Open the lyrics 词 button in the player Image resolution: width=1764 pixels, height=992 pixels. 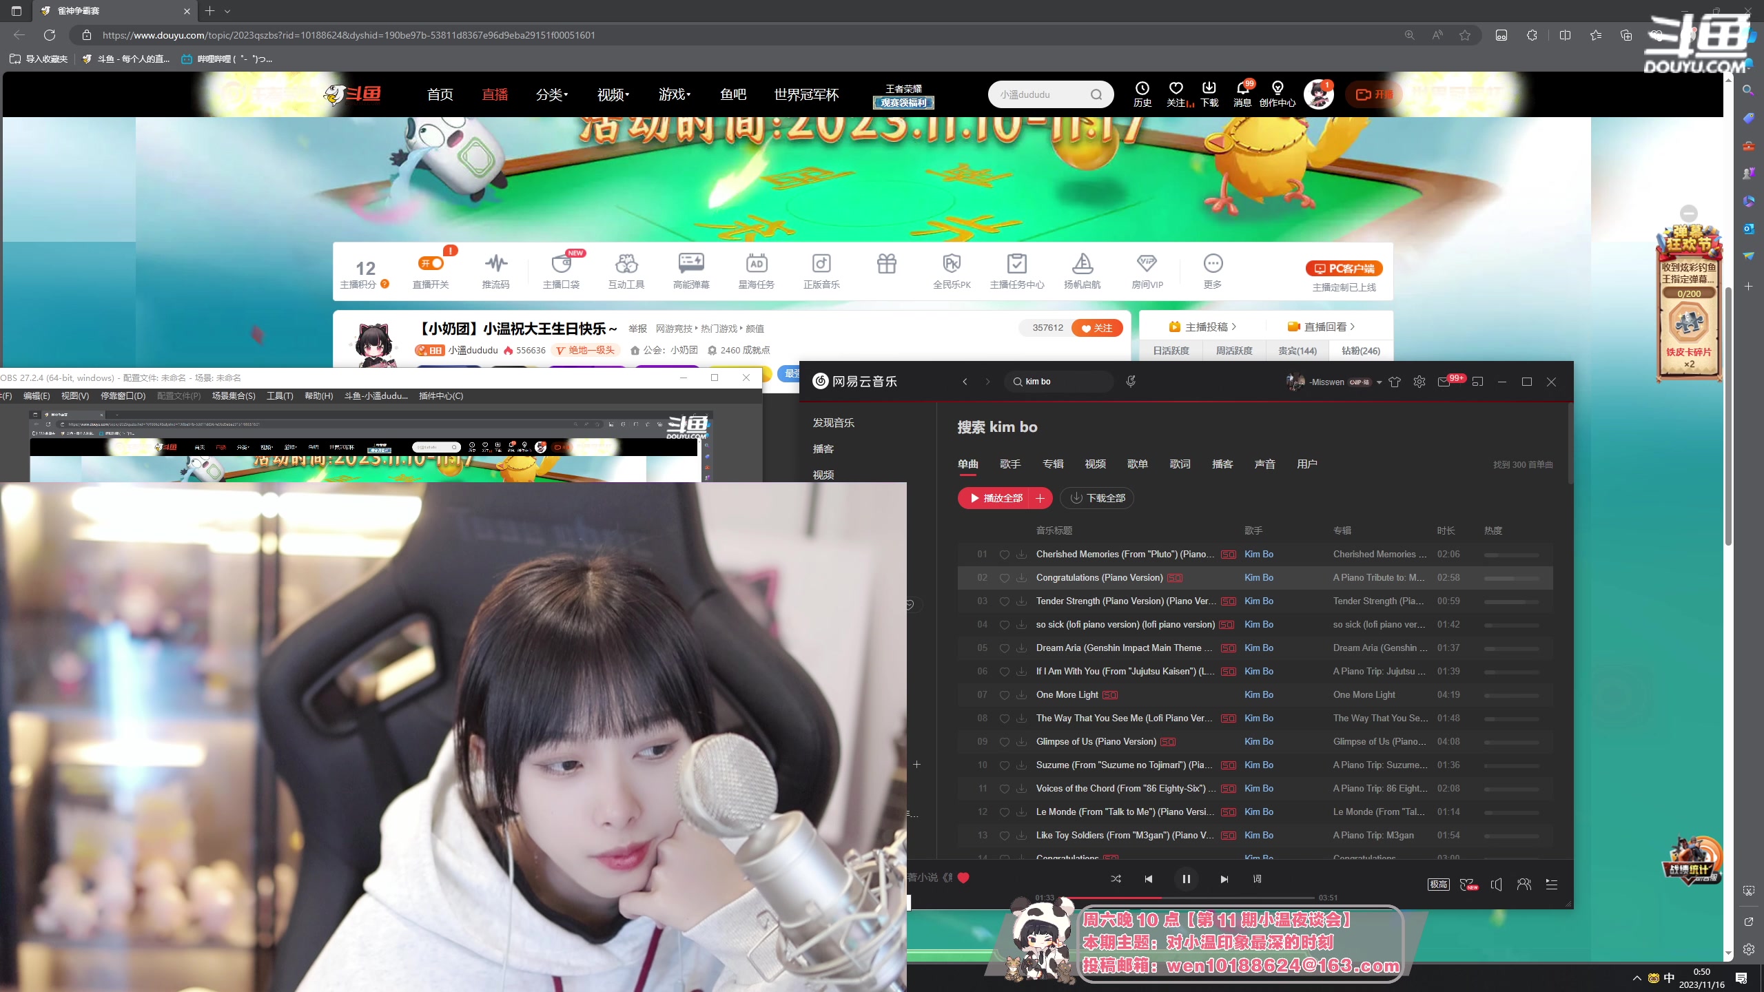click(x=1257, y=879)
